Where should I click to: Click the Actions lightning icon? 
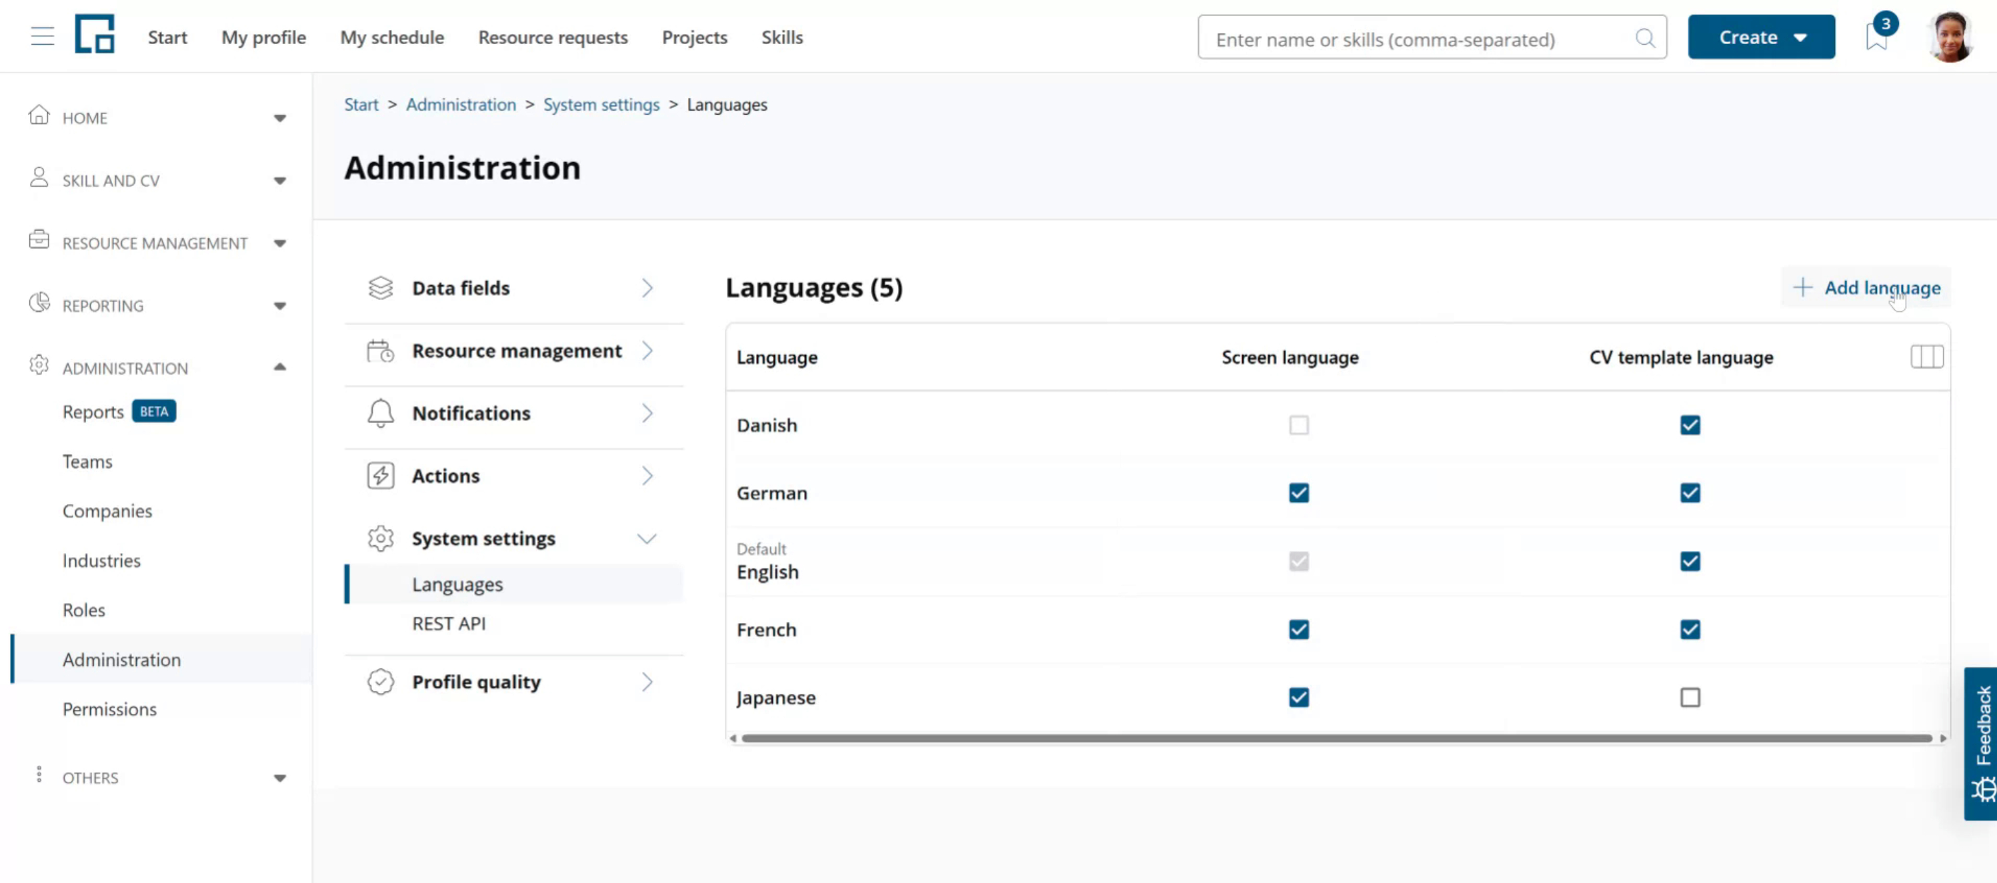[381, 476]
